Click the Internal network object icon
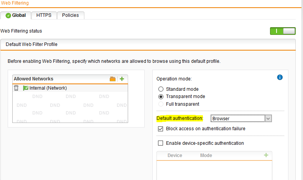Viewport: 303px width, 180px height. pyautogui.click(x=26, y=88)
